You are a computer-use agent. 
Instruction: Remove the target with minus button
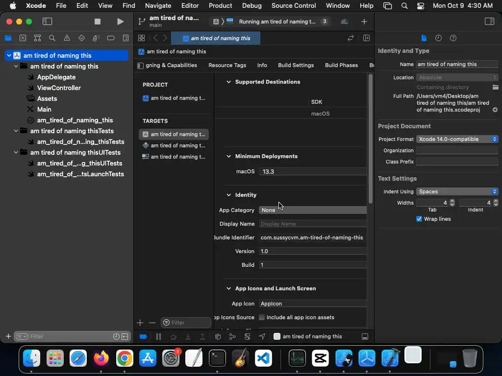click(x=152, y=323)
